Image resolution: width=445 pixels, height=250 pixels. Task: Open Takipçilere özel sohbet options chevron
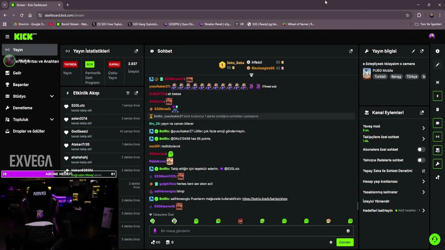coord(423,139)
